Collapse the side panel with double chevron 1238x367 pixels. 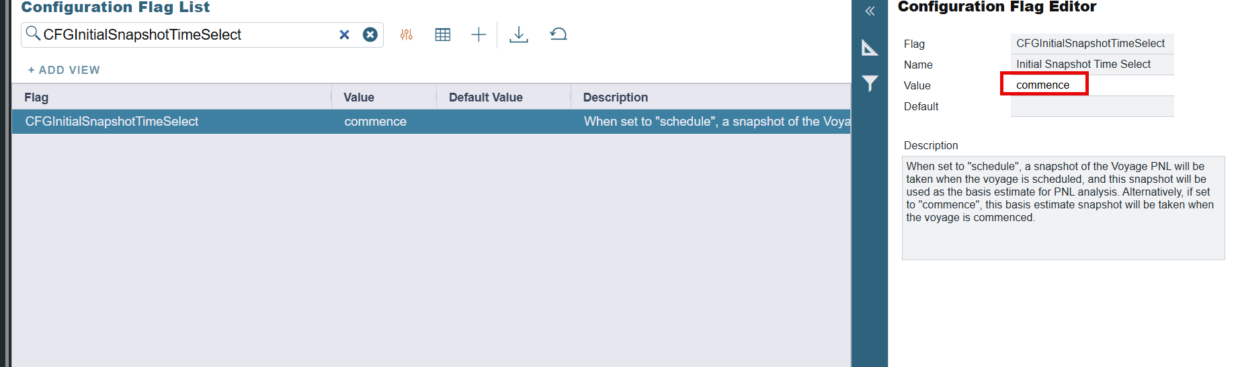pos(870,11)
